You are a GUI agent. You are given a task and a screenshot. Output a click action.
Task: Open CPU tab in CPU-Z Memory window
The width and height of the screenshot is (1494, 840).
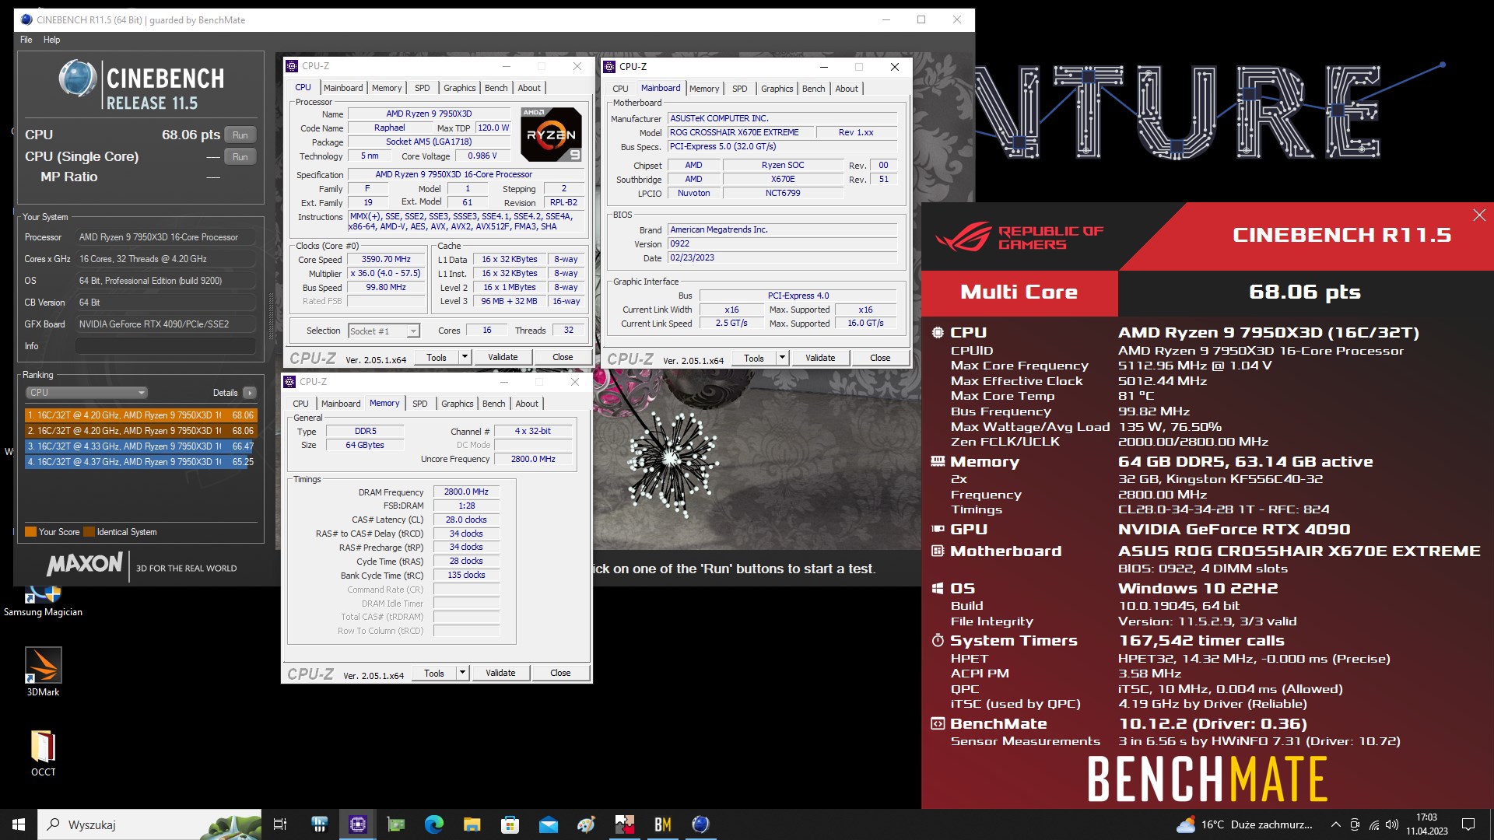tap(300, 404)
